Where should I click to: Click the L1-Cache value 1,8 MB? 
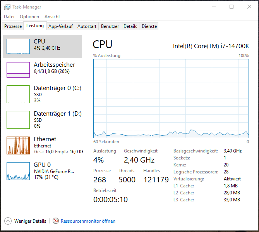coord(231,186)
